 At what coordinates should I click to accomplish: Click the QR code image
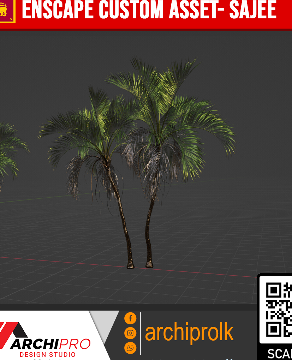click(x=279, y=310)
